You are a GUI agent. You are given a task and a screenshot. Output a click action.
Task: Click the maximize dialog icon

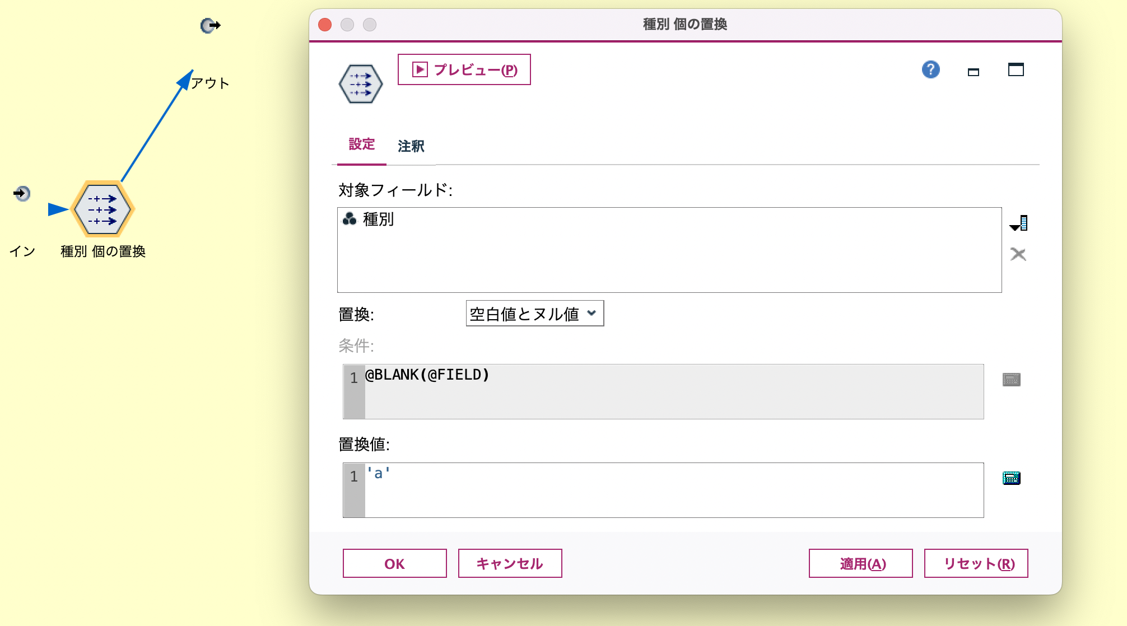[1016, 70]
